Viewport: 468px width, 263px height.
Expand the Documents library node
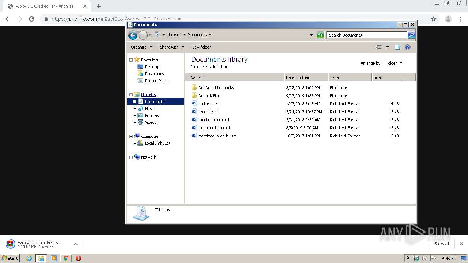pos(135,102)
